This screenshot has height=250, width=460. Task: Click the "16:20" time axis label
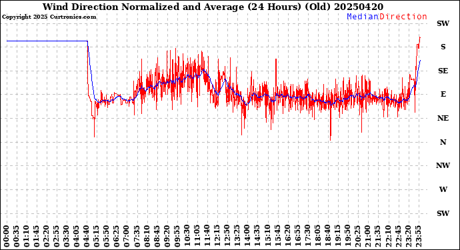click(287, 236)
